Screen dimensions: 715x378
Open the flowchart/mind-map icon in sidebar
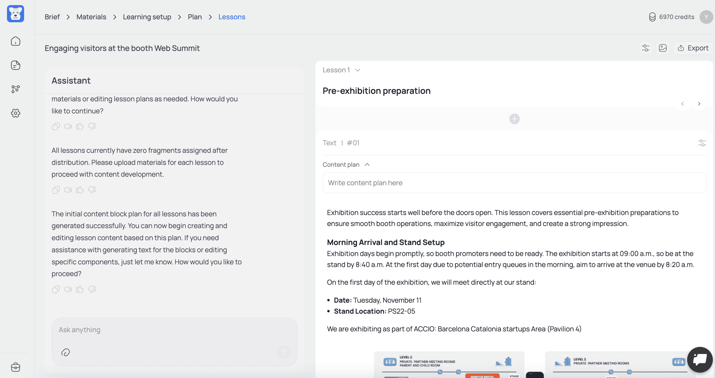point(16,89)
